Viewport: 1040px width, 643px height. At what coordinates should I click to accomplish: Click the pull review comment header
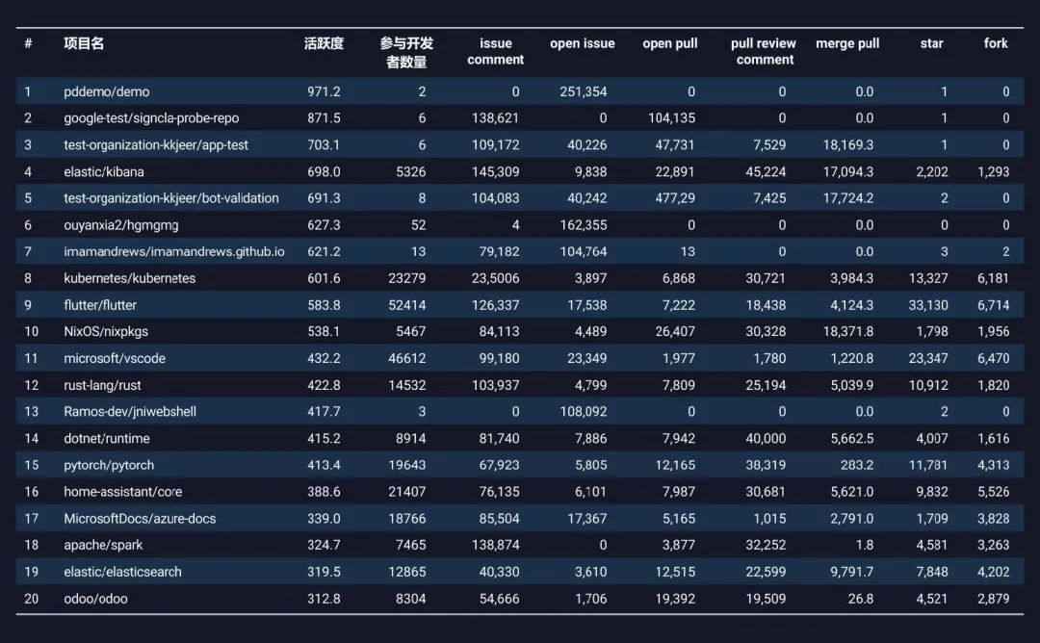pyautogui.click(x=764, y=52)
